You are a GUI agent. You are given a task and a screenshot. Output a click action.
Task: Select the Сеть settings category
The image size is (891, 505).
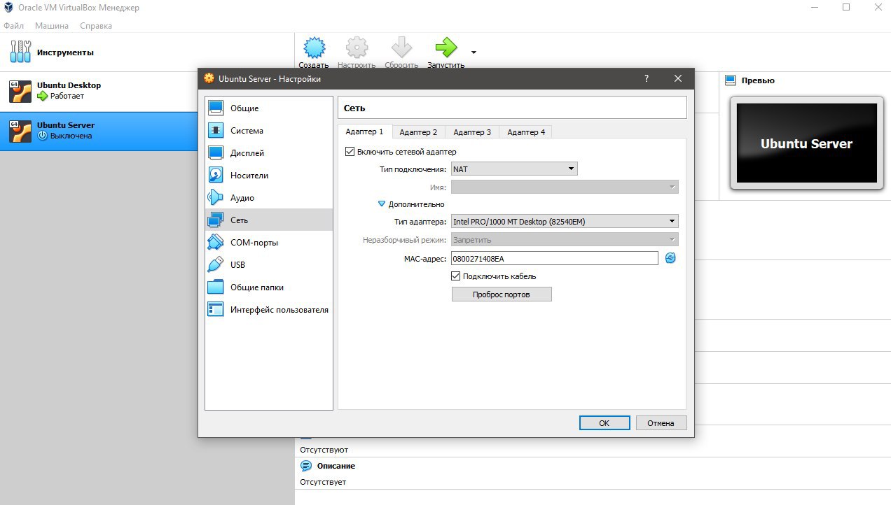tap(268, 220)
